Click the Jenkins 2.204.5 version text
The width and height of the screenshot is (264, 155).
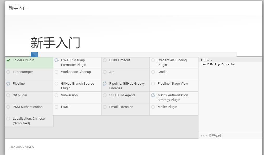(22, 147)
